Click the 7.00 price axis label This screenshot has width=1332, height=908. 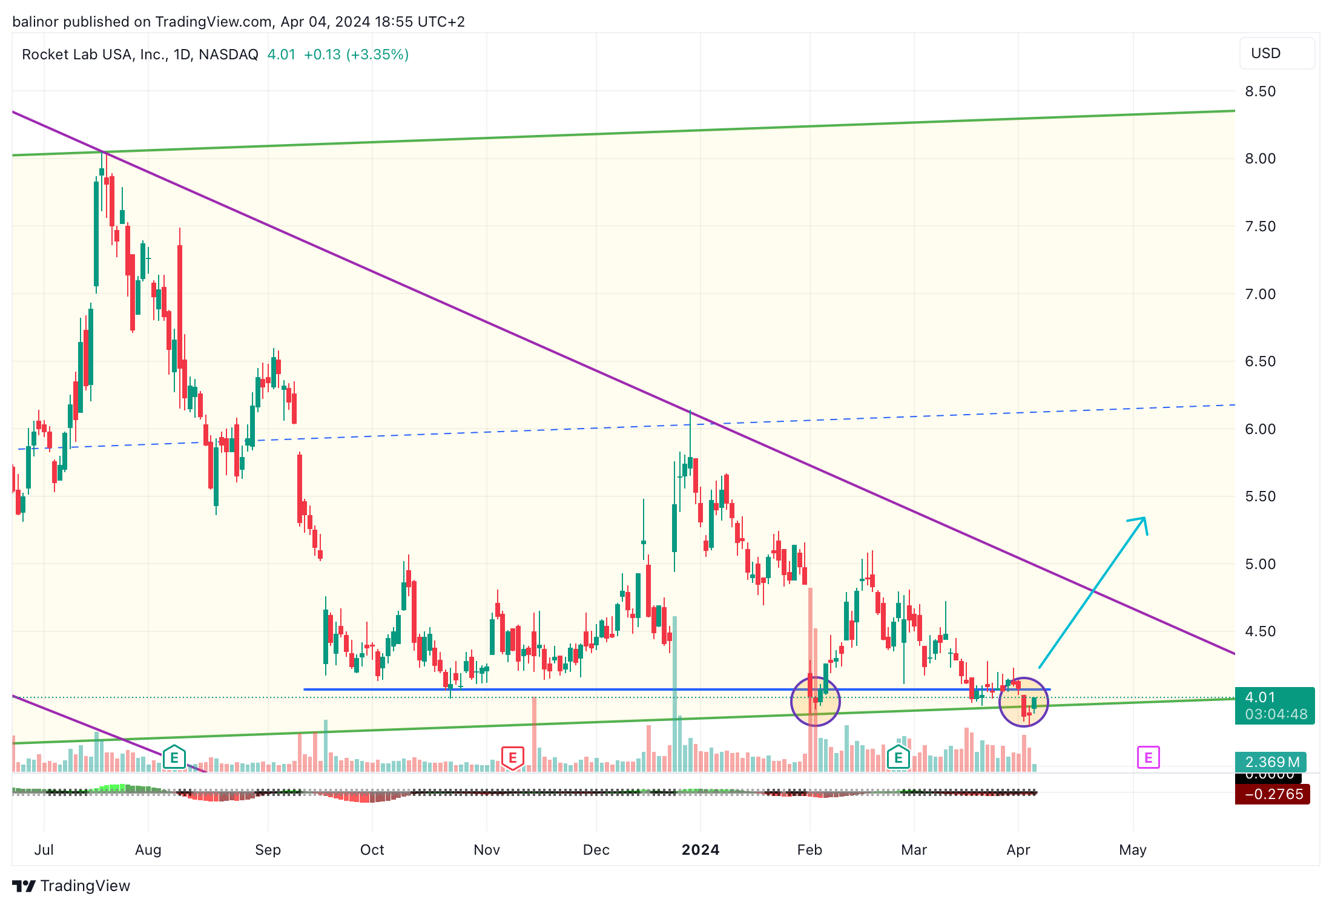tap(1260, 294)
